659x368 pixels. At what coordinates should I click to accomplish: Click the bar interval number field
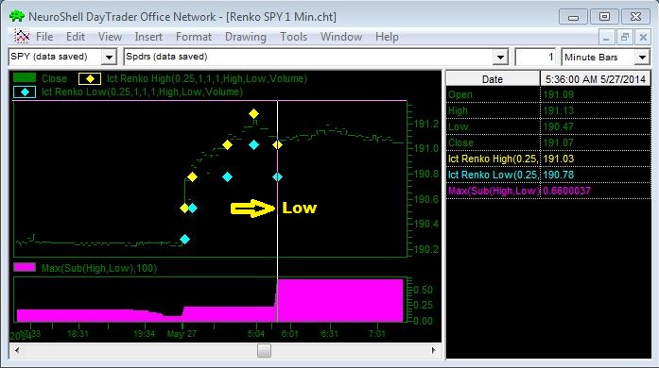[536, 57]
